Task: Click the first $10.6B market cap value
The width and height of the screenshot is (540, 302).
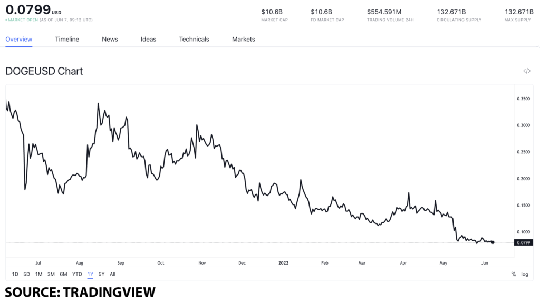Action: pos(272,12)
